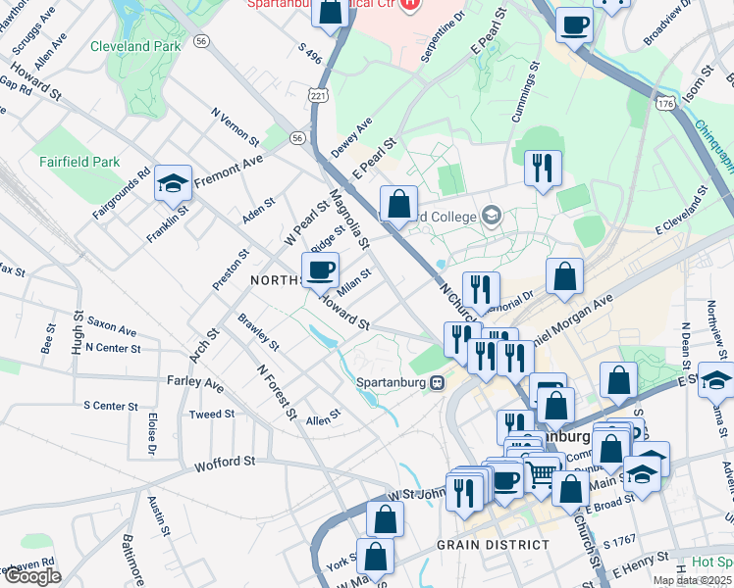734x588 pixels.
Task: Click the Farley Ave label
Action: pos(195,383)
